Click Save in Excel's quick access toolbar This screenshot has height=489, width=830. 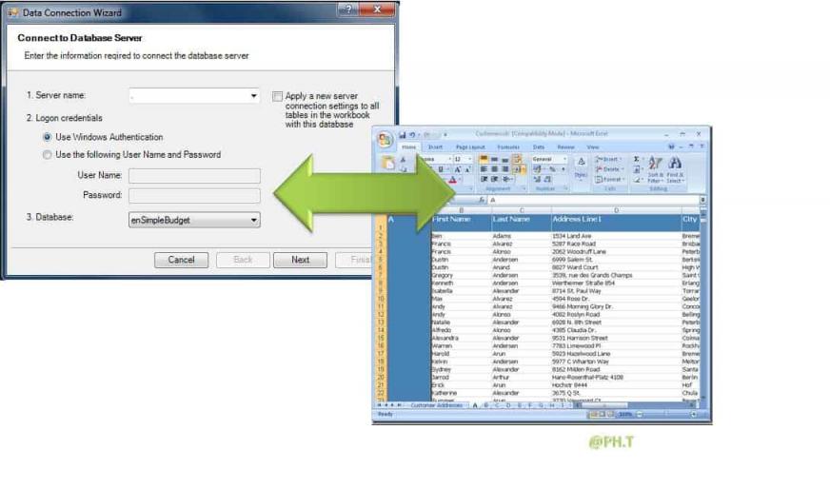tap(403, 135)
